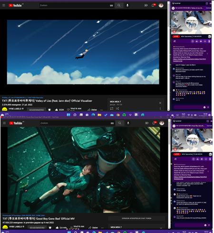Toggle fullscreen icon in top Scener sidebar
Screen dimensions: 214x233
point(207,3)
